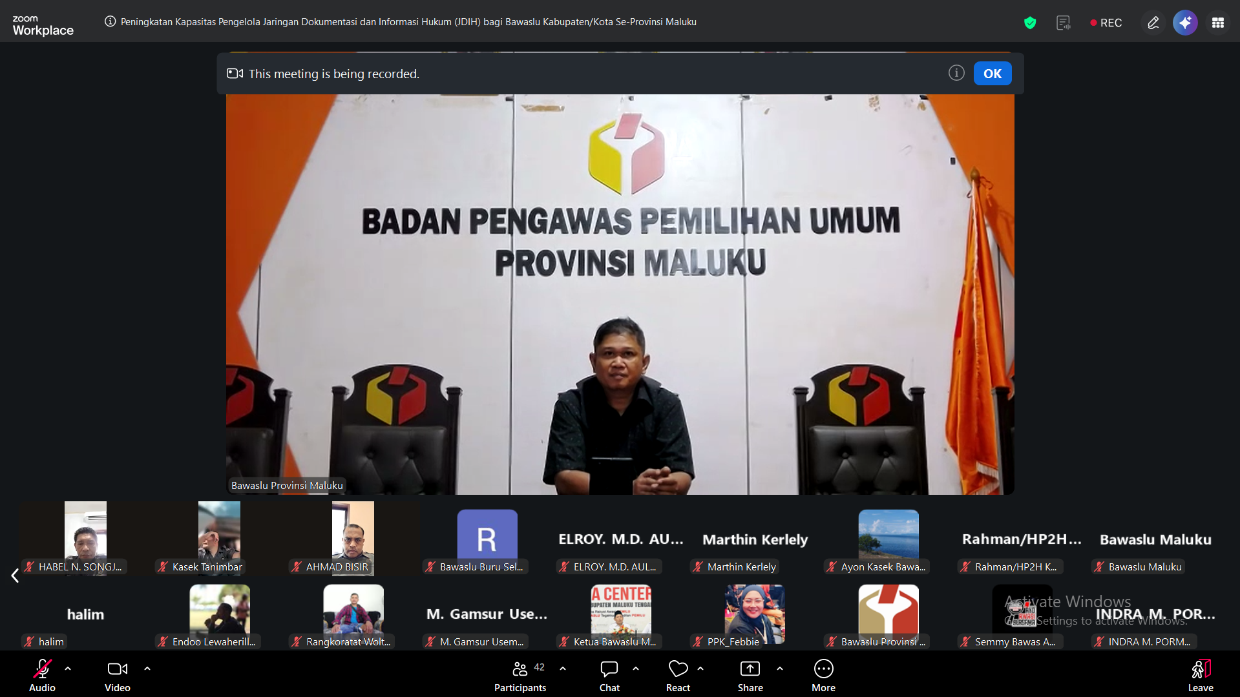Go to previous page of participant thumbnails

15,576
